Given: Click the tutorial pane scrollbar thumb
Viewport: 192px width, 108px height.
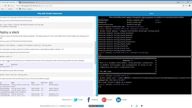Looking at the screenshot, I should (x=95, y=53).
